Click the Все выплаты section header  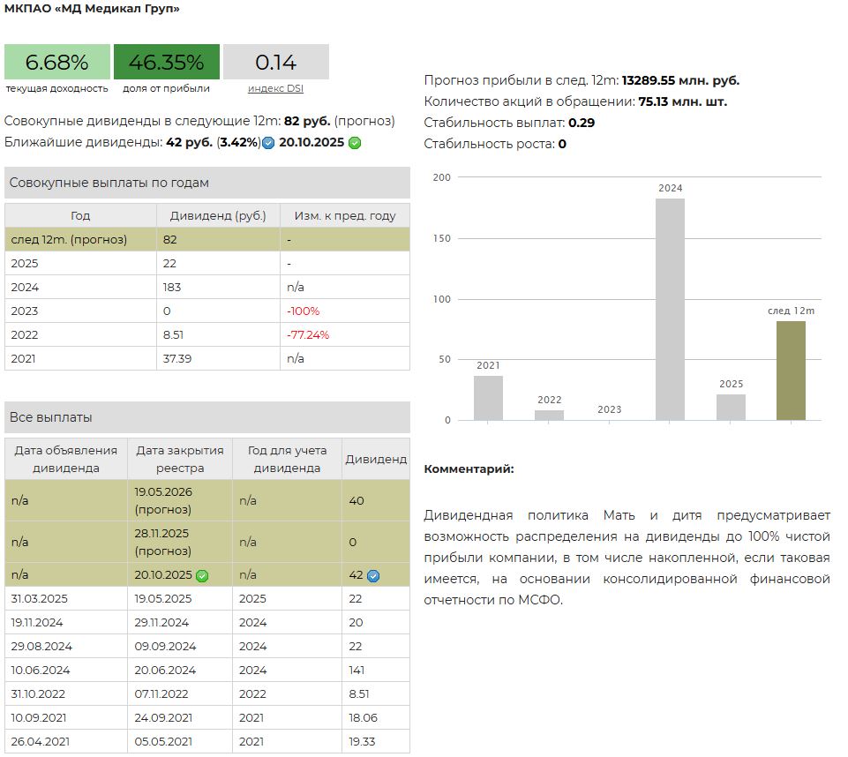pos(206,417)
